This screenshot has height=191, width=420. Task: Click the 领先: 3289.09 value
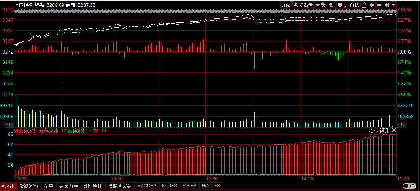coord(50,5)
